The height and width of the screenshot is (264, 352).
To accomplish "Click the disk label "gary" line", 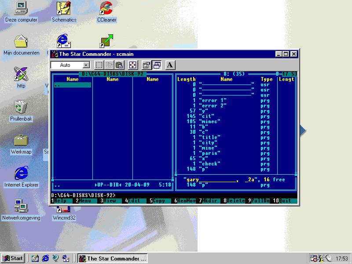I will 234,180.
